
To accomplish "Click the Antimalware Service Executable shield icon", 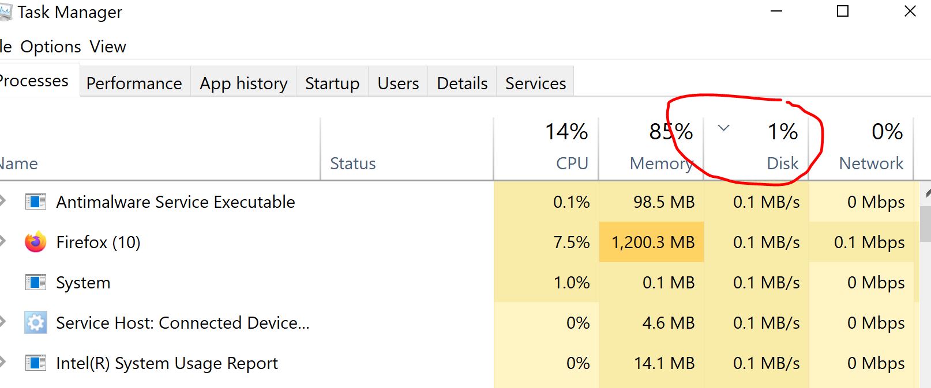I will [35, 202].
